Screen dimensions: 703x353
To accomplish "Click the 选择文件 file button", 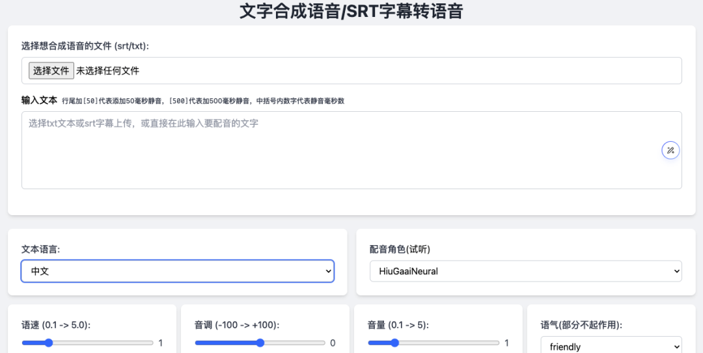I will coord(51,70).
